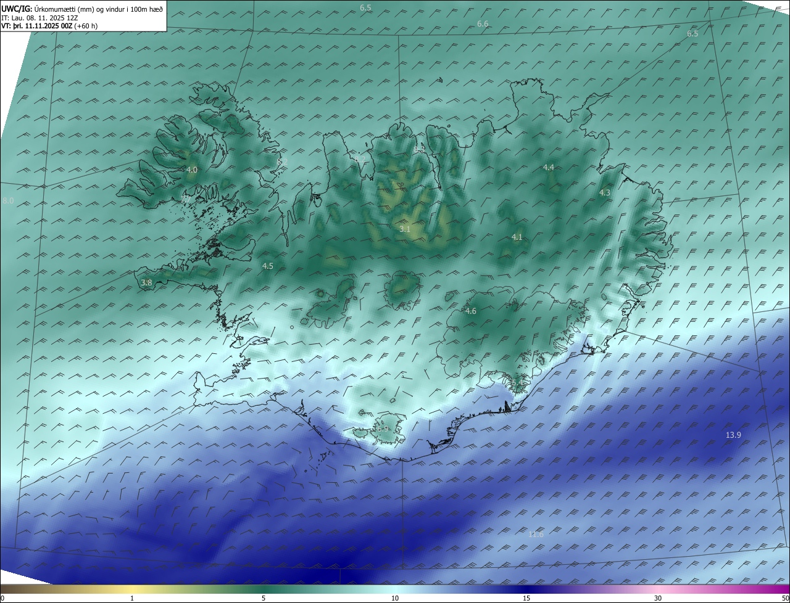Click the 6.9 value on Mýrdalsjökull
The height and width of the screenshot is (603, 790).
click(383, 429)
